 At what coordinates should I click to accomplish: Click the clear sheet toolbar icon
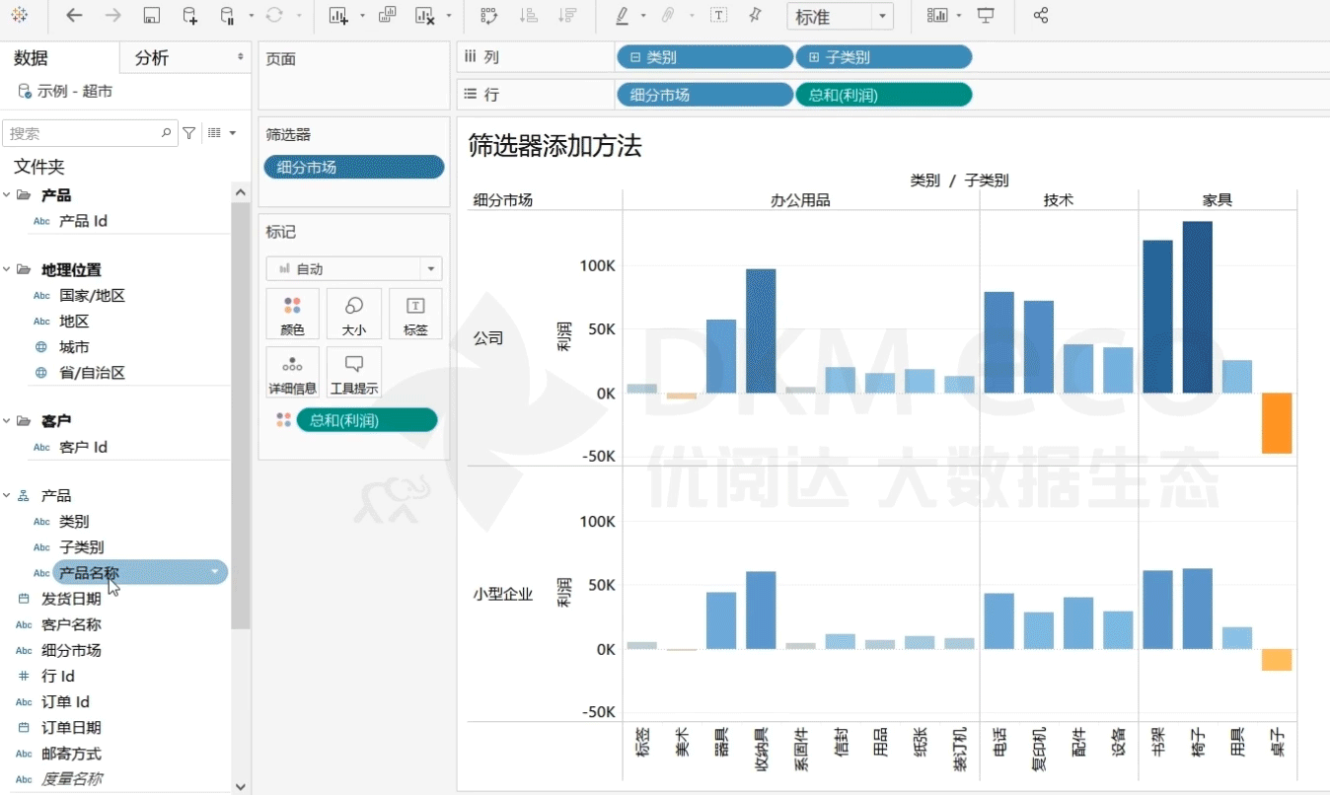pos(424,16)
